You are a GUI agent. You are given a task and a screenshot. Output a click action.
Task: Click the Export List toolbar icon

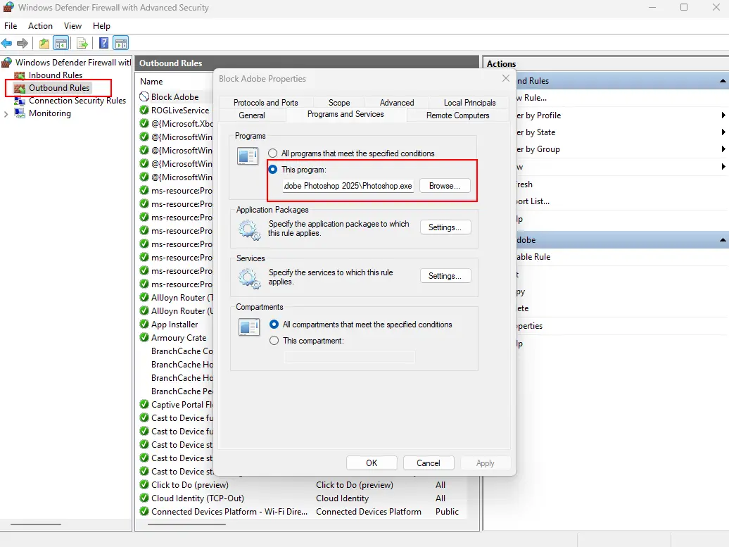coord(82,43)
